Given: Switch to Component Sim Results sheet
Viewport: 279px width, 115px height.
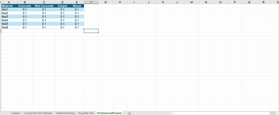Looking at the screenshot, I should (38, 113).
